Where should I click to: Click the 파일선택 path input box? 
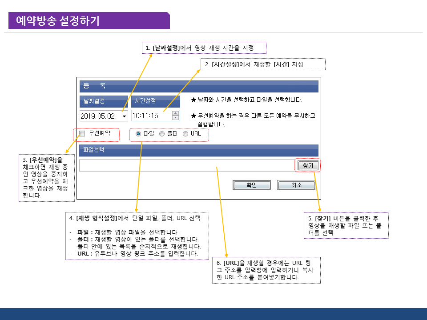pyautogui.click(x=187, y=165)
